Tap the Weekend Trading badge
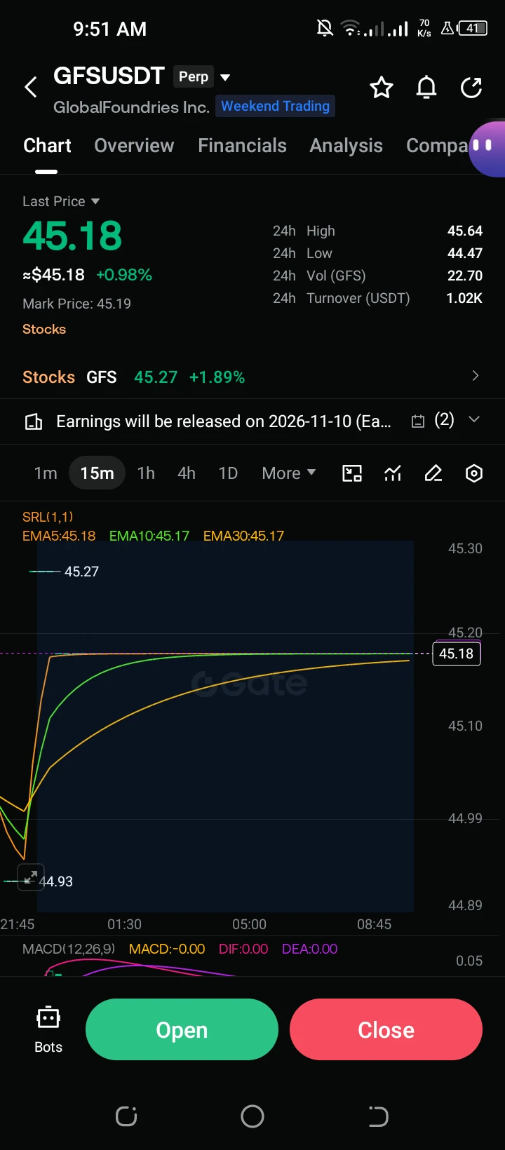Screen dimensions: 505x1150 pyautogui.click(x=275, y=106)
